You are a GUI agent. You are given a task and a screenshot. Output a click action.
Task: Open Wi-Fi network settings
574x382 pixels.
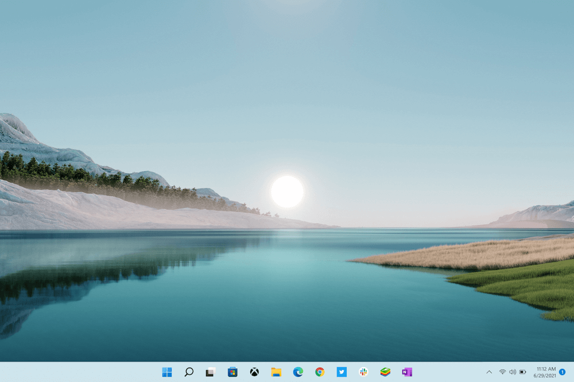tap(502, 372)
